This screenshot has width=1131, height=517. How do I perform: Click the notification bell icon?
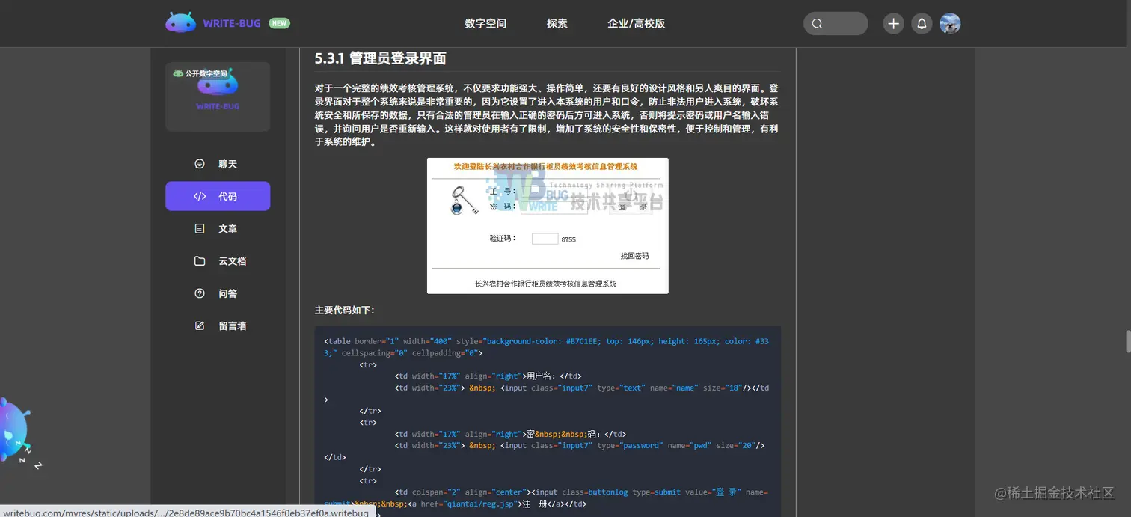[922, 23]
